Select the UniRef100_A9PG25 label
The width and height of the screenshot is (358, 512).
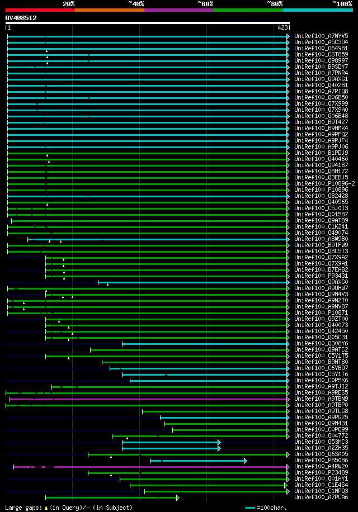pos(321,418)
